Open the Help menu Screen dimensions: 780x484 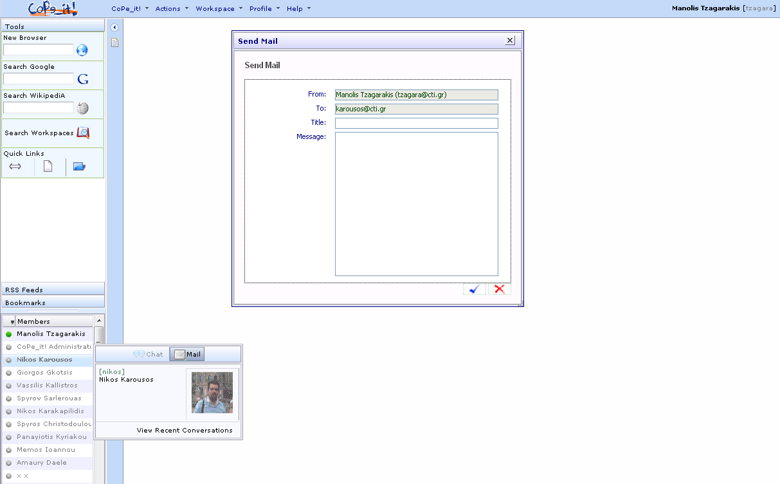pyautogui.click(x=298, y=8)
